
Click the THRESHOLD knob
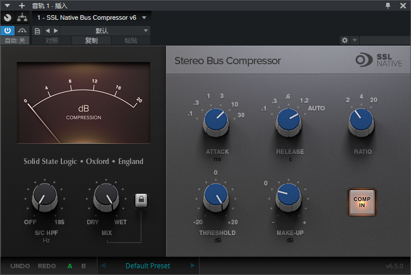[x=216, y=198]
